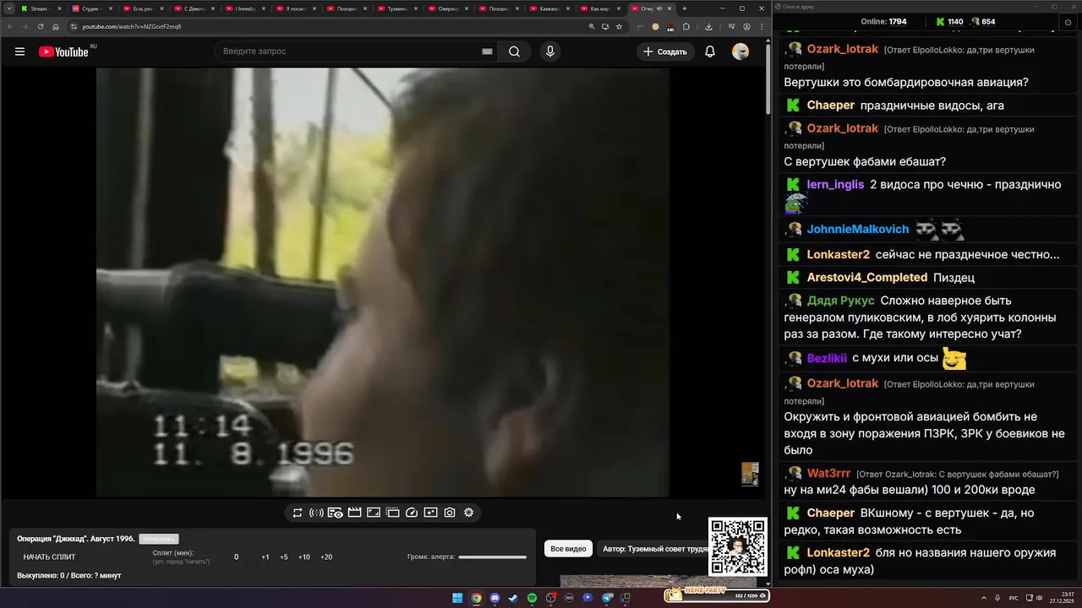Set split minutes value 0
Viewport: 1082px width, 608px height.
(x=236, y=557)
